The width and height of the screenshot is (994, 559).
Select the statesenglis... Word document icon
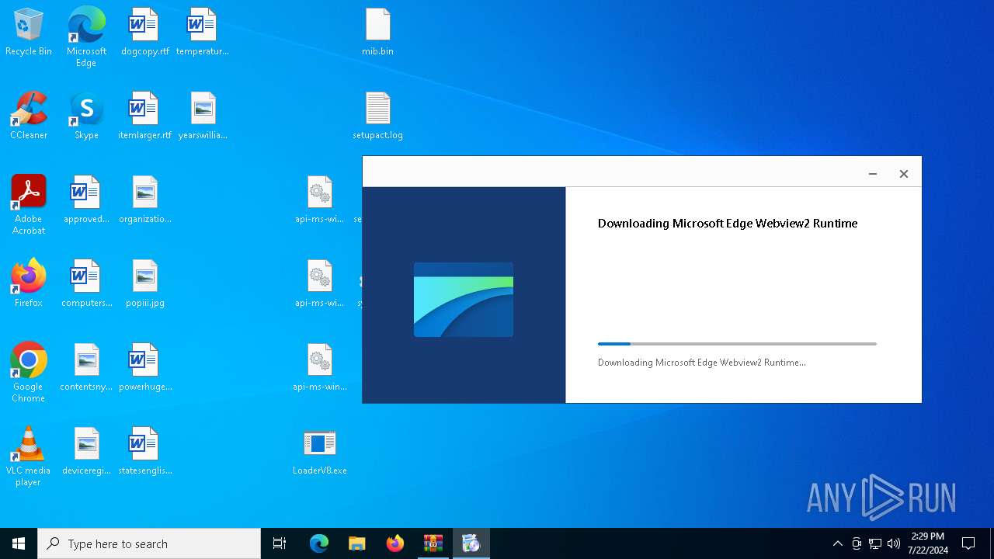144,451
